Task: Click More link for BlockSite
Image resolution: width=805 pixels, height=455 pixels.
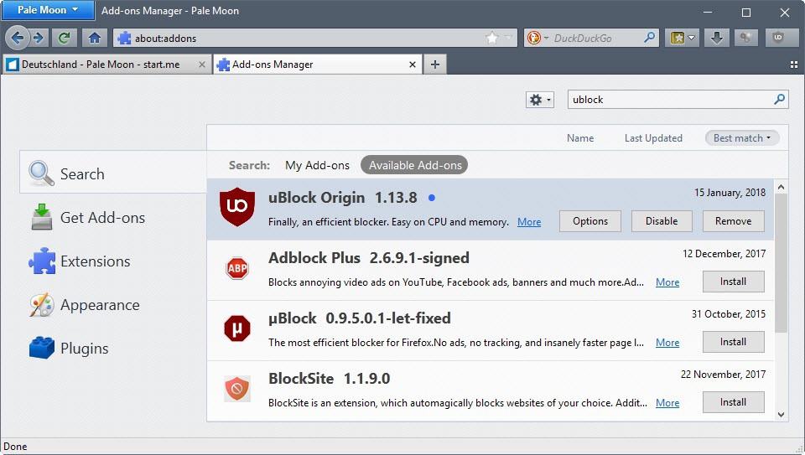Action: tap(667, 403)
